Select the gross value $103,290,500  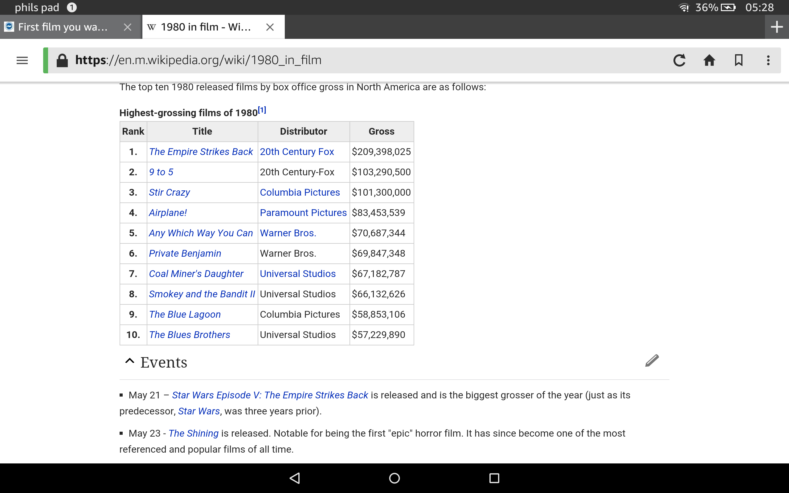tap(381, 172)
